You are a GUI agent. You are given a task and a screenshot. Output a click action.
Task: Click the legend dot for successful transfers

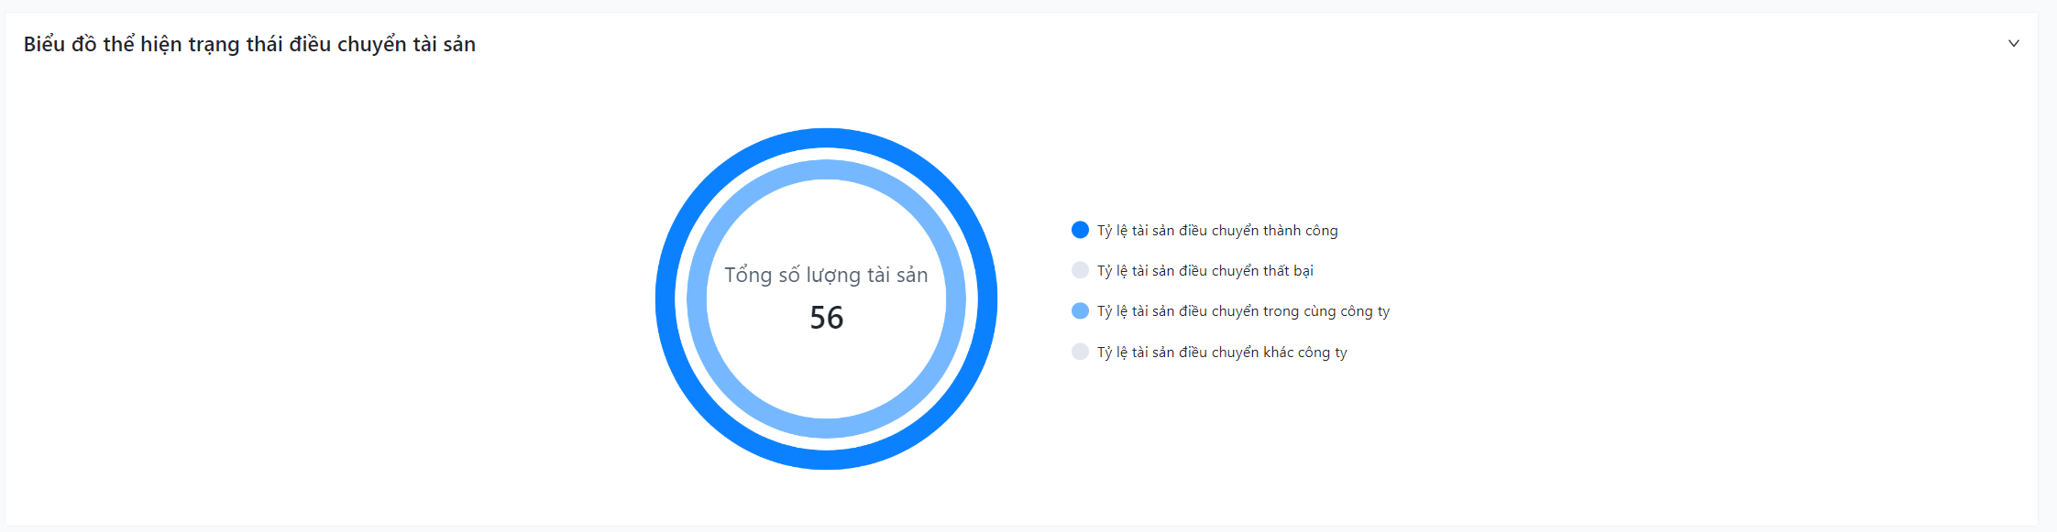1080,230
